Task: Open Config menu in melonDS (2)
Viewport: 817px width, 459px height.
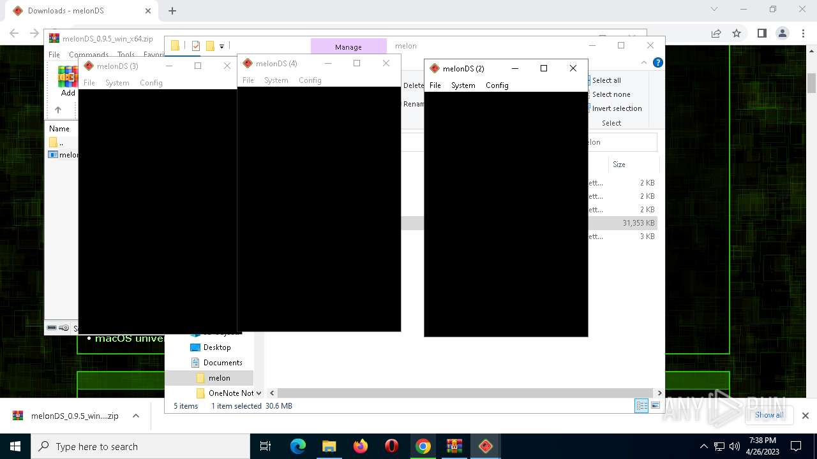Action: click(x=497, y=85)
